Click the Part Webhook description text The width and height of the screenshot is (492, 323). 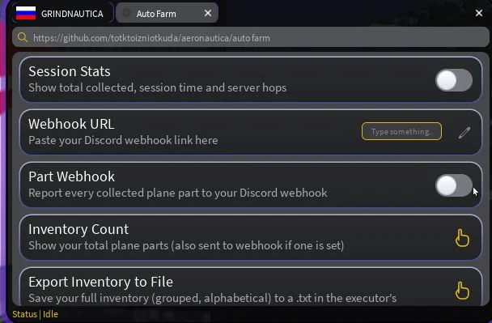(x=178, y=193)
